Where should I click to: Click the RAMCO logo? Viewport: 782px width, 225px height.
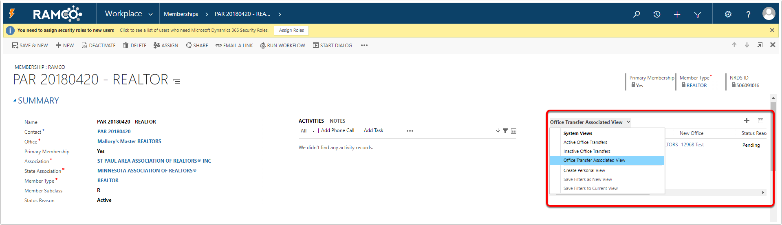tap(57, 14)
